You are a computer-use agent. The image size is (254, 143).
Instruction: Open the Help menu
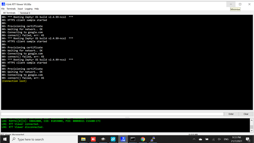point(37,9)
